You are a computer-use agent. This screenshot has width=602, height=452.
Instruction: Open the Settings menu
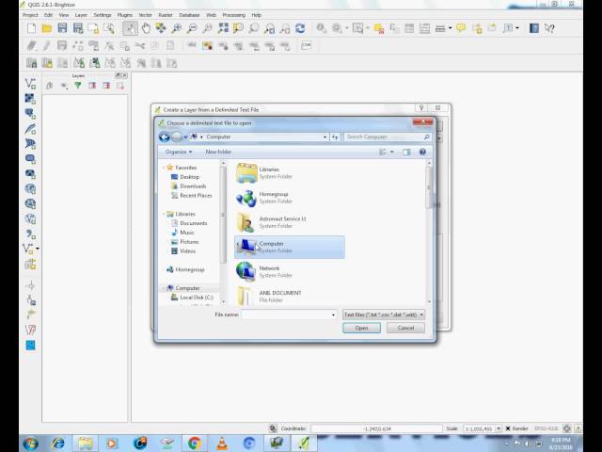click(103, 15)
